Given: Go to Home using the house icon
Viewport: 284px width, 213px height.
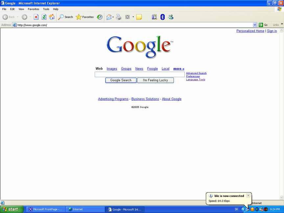Looking at the screenshot, I should [52, 17].
